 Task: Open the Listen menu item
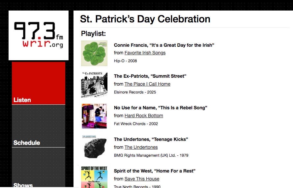(39, 83)
